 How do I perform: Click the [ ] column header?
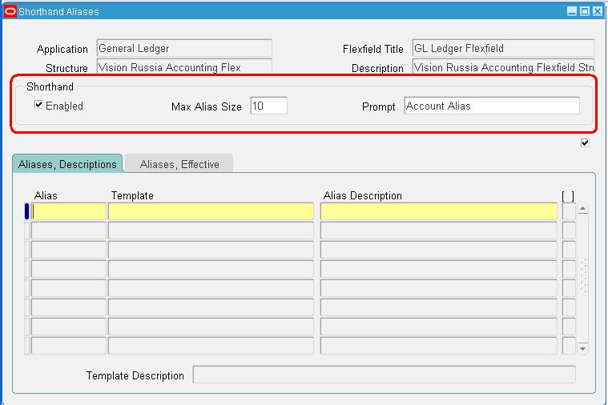click(x=568, y=196)
